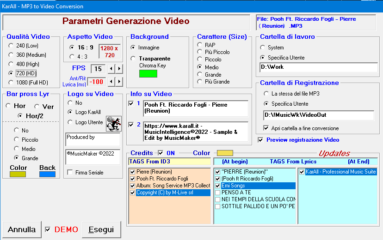This screenshot has width=383, height=240.
Task: Choose 16 : 9 aspect ratio
Action: (72, 47)
